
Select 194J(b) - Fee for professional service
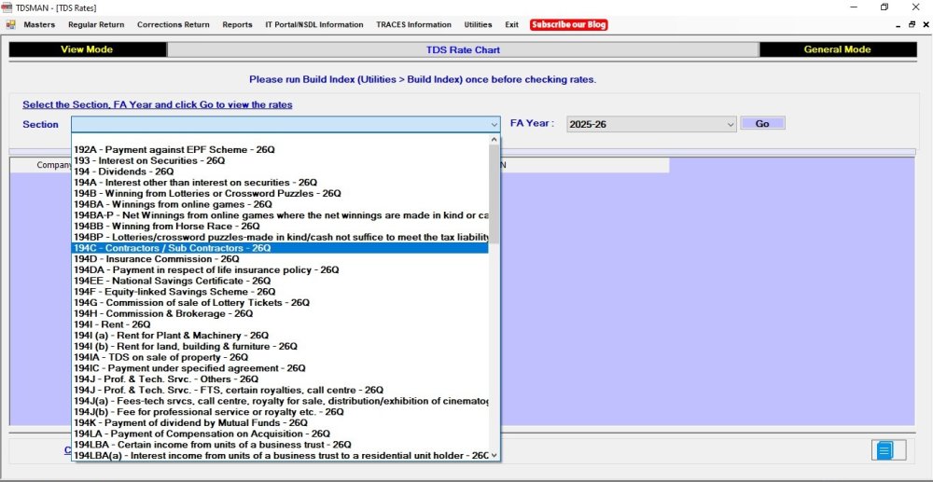click(x=280, y=411)
